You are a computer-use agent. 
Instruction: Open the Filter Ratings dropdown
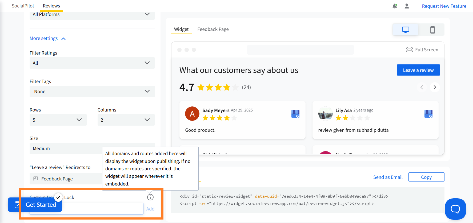coord(92,63)
